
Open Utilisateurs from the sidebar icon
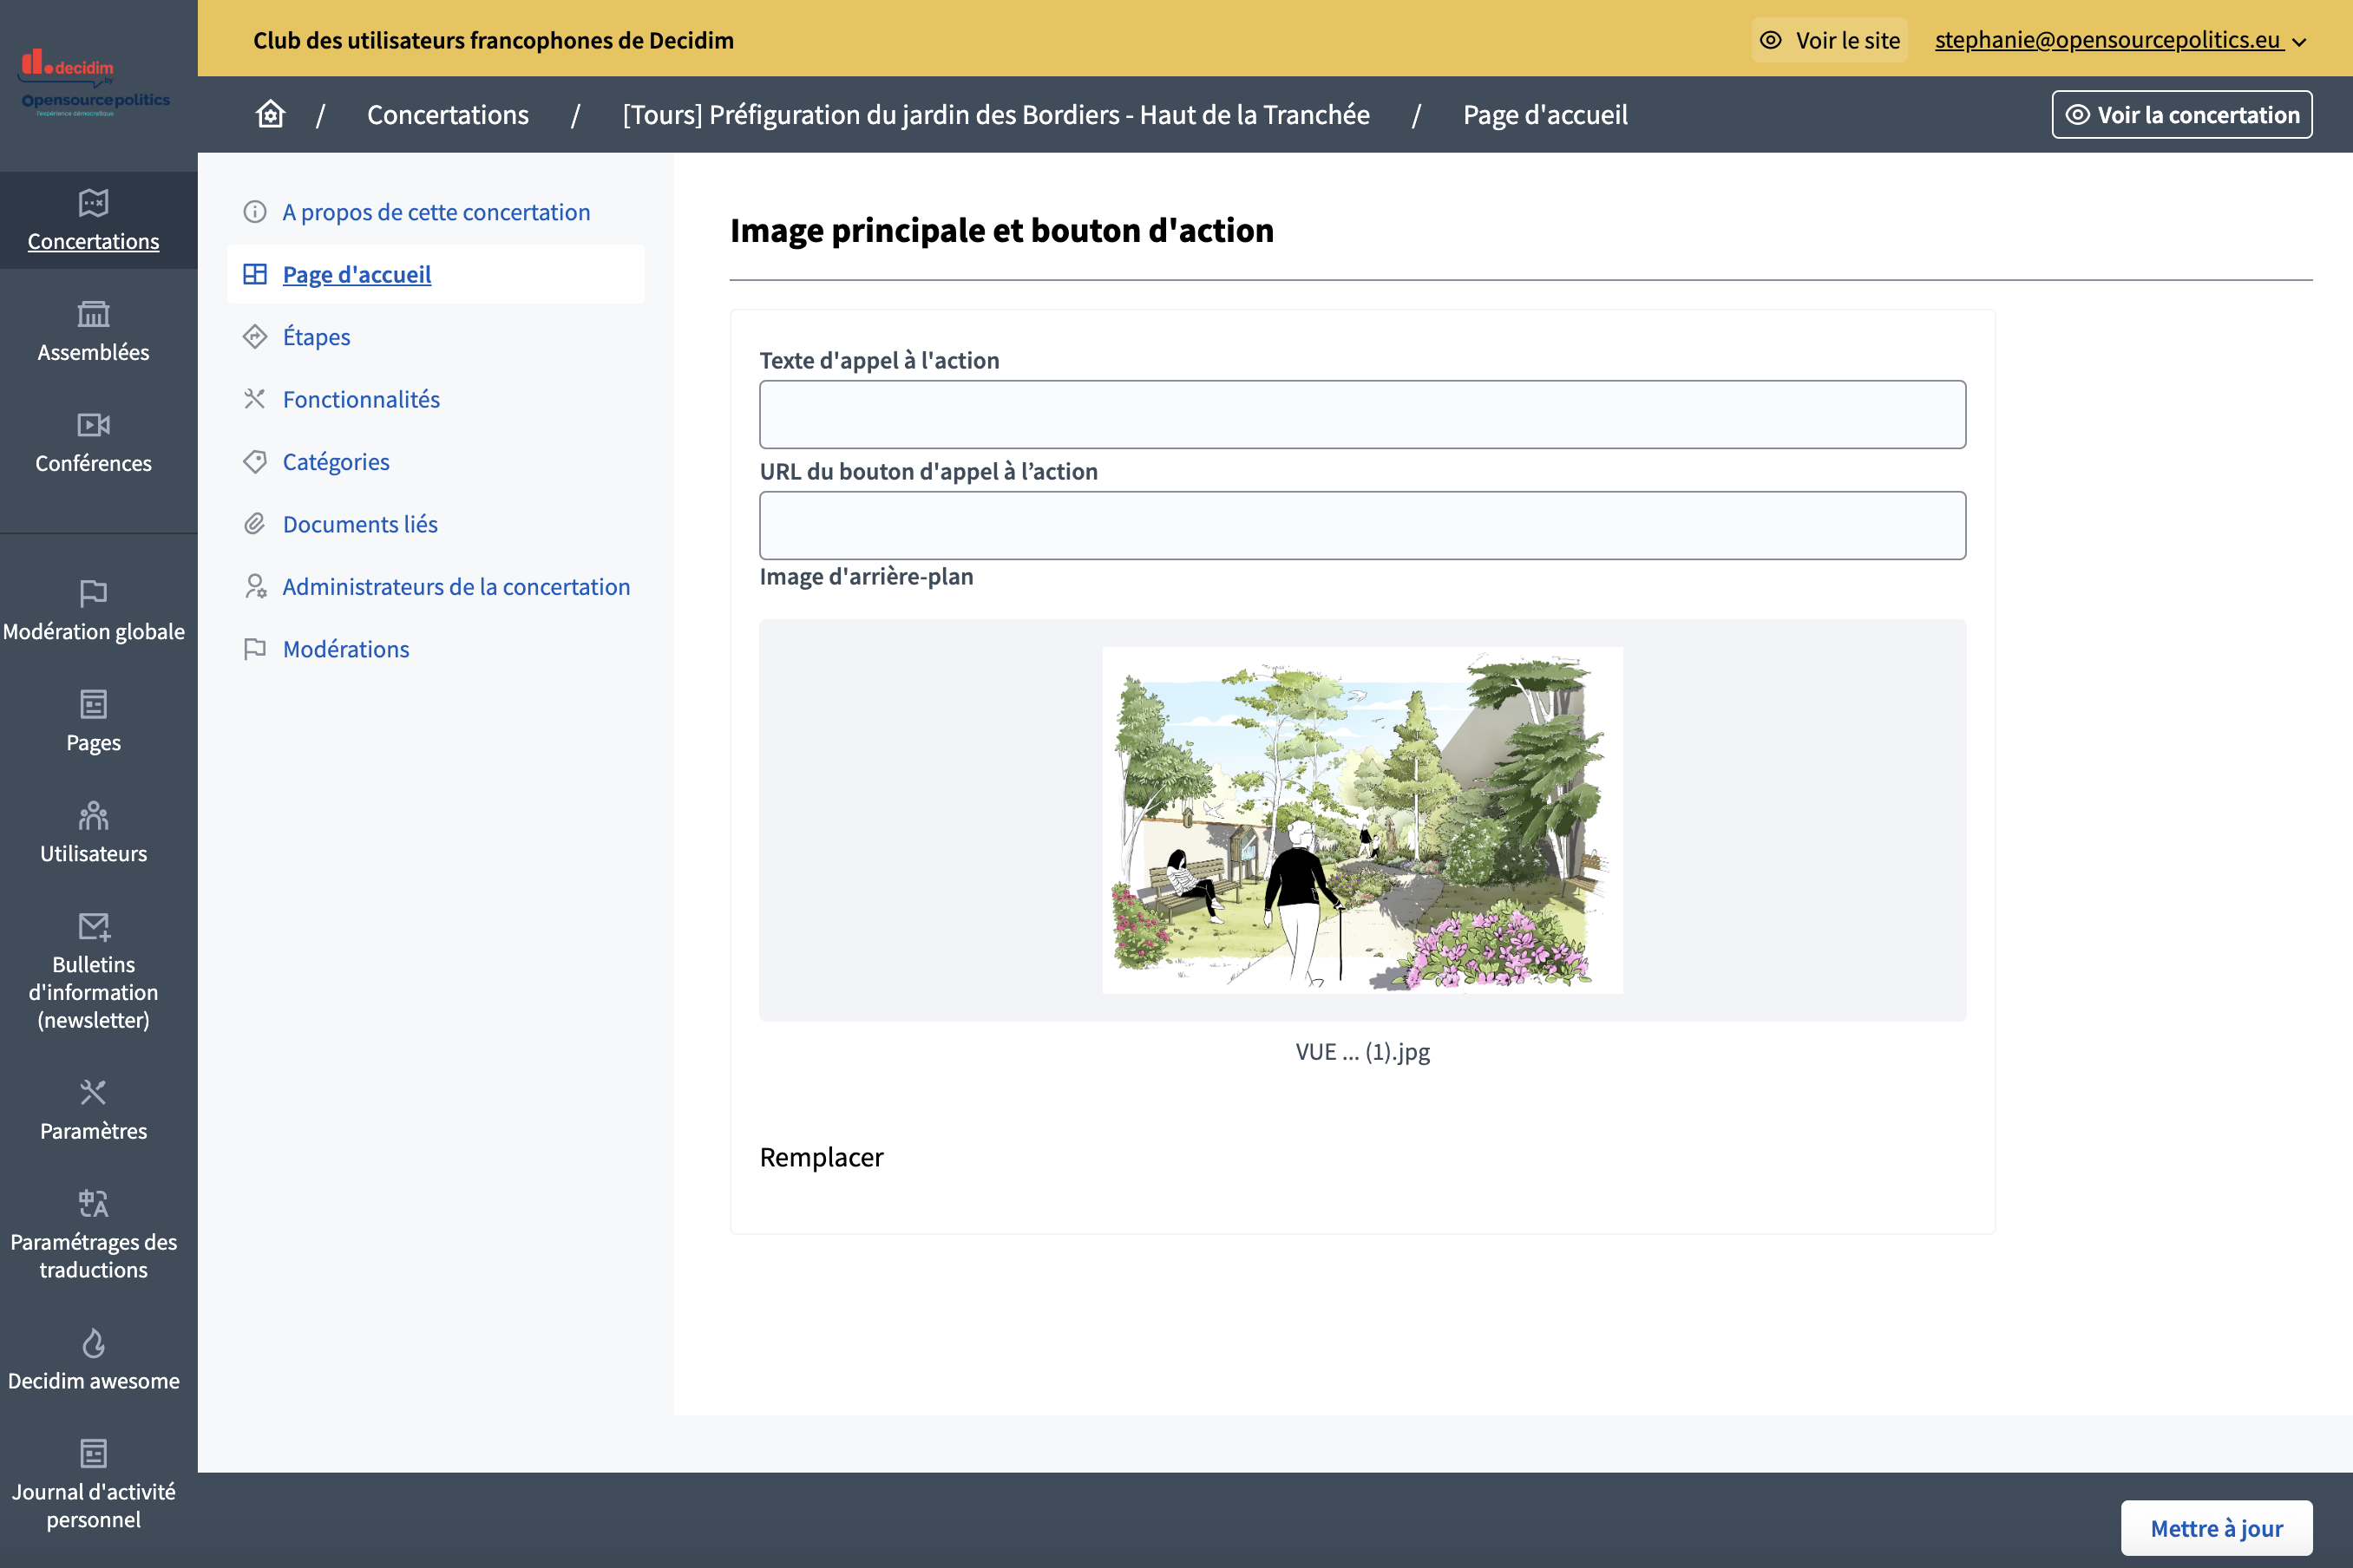point(93,816)
